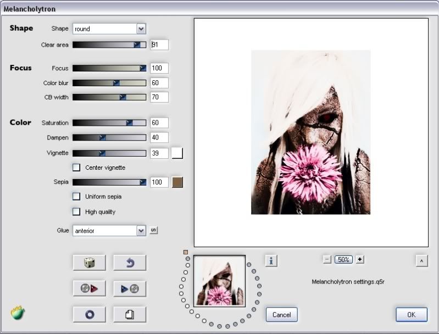Confirm with the OK button

tap(412, 314)
